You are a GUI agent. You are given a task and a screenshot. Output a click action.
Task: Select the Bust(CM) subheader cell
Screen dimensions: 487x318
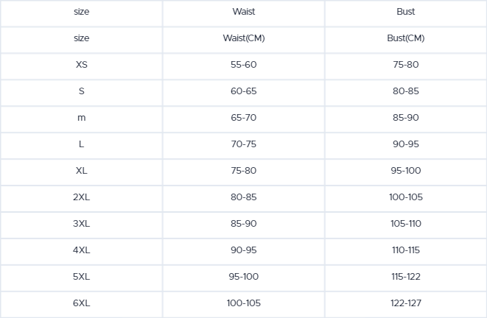pos(405,38)
